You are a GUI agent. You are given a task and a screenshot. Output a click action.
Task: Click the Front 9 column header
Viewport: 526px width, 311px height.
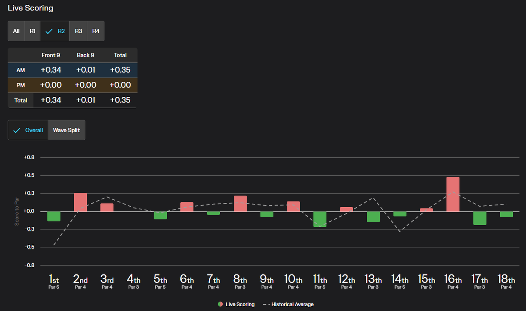point(50,55)
